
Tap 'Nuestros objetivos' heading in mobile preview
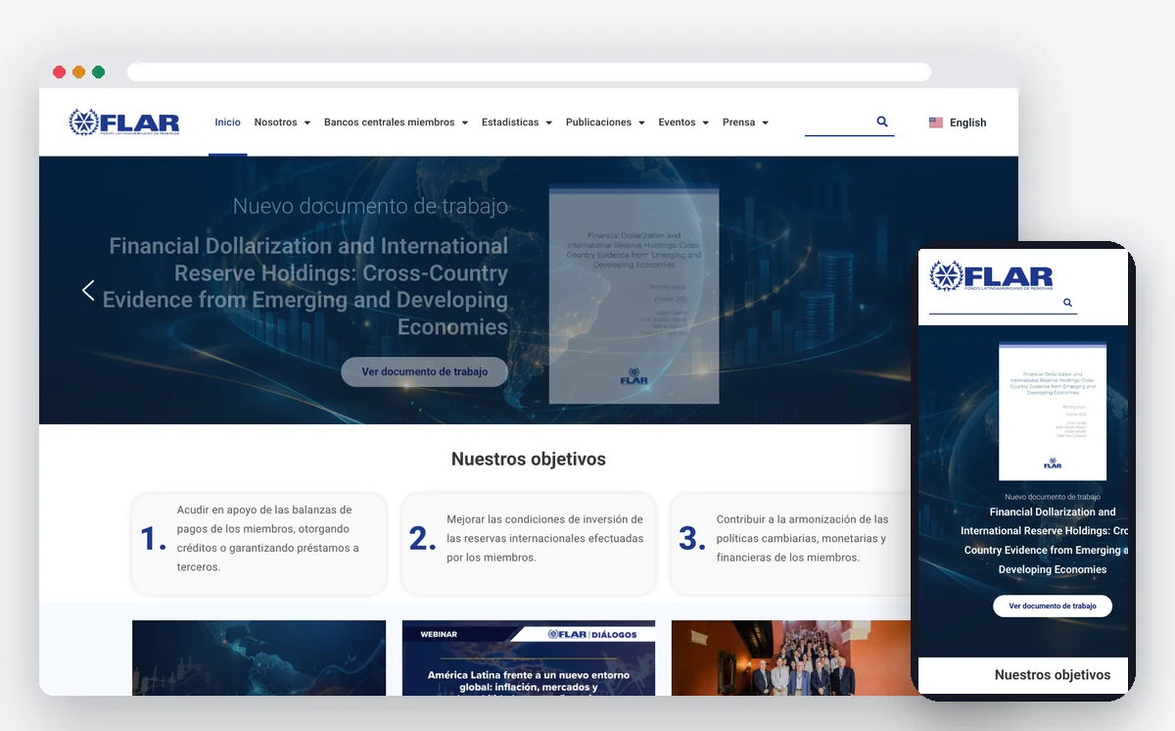coord(1053,674)
